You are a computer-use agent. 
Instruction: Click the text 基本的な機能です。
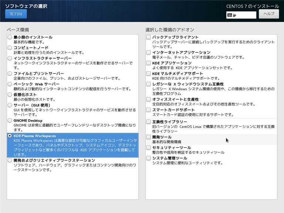pyautogui.click(x=29, y=42)
